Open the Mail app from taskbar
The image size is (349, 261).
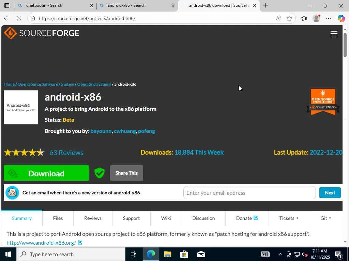click(x=201, y=254)
